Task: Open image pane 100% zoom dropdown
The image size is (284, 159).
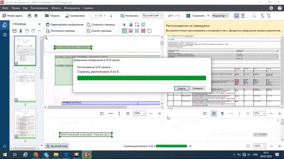Action: click(139, 114)
